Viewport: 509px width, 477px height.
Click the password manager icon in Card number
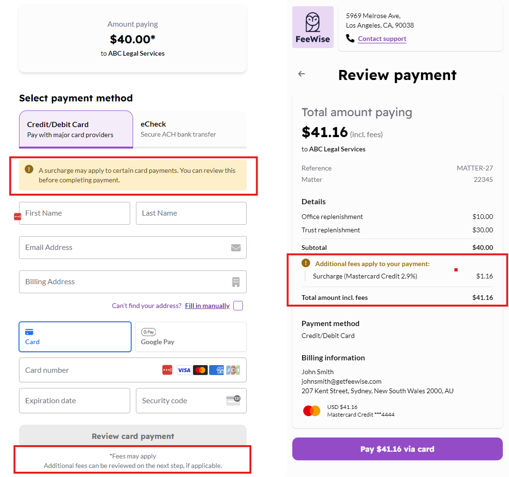click(167, 370)
